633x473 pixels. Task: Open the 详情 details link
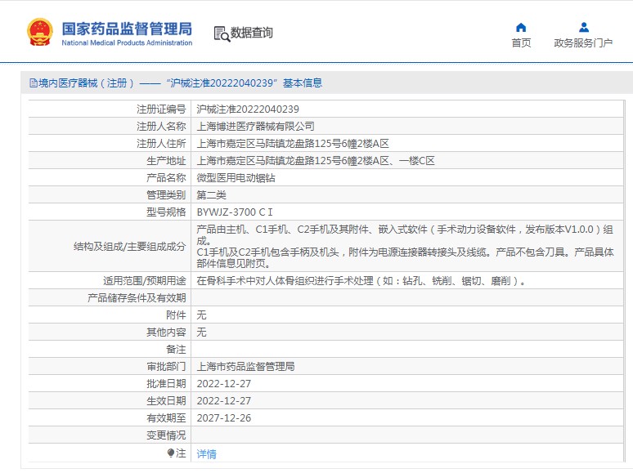(206, 454)
